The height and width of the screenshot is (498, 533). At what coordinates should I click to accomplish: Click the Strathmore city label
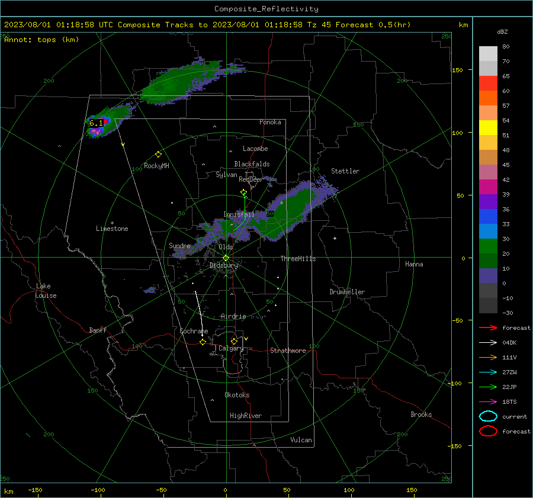pyautogui.click(x=288, y=351)
